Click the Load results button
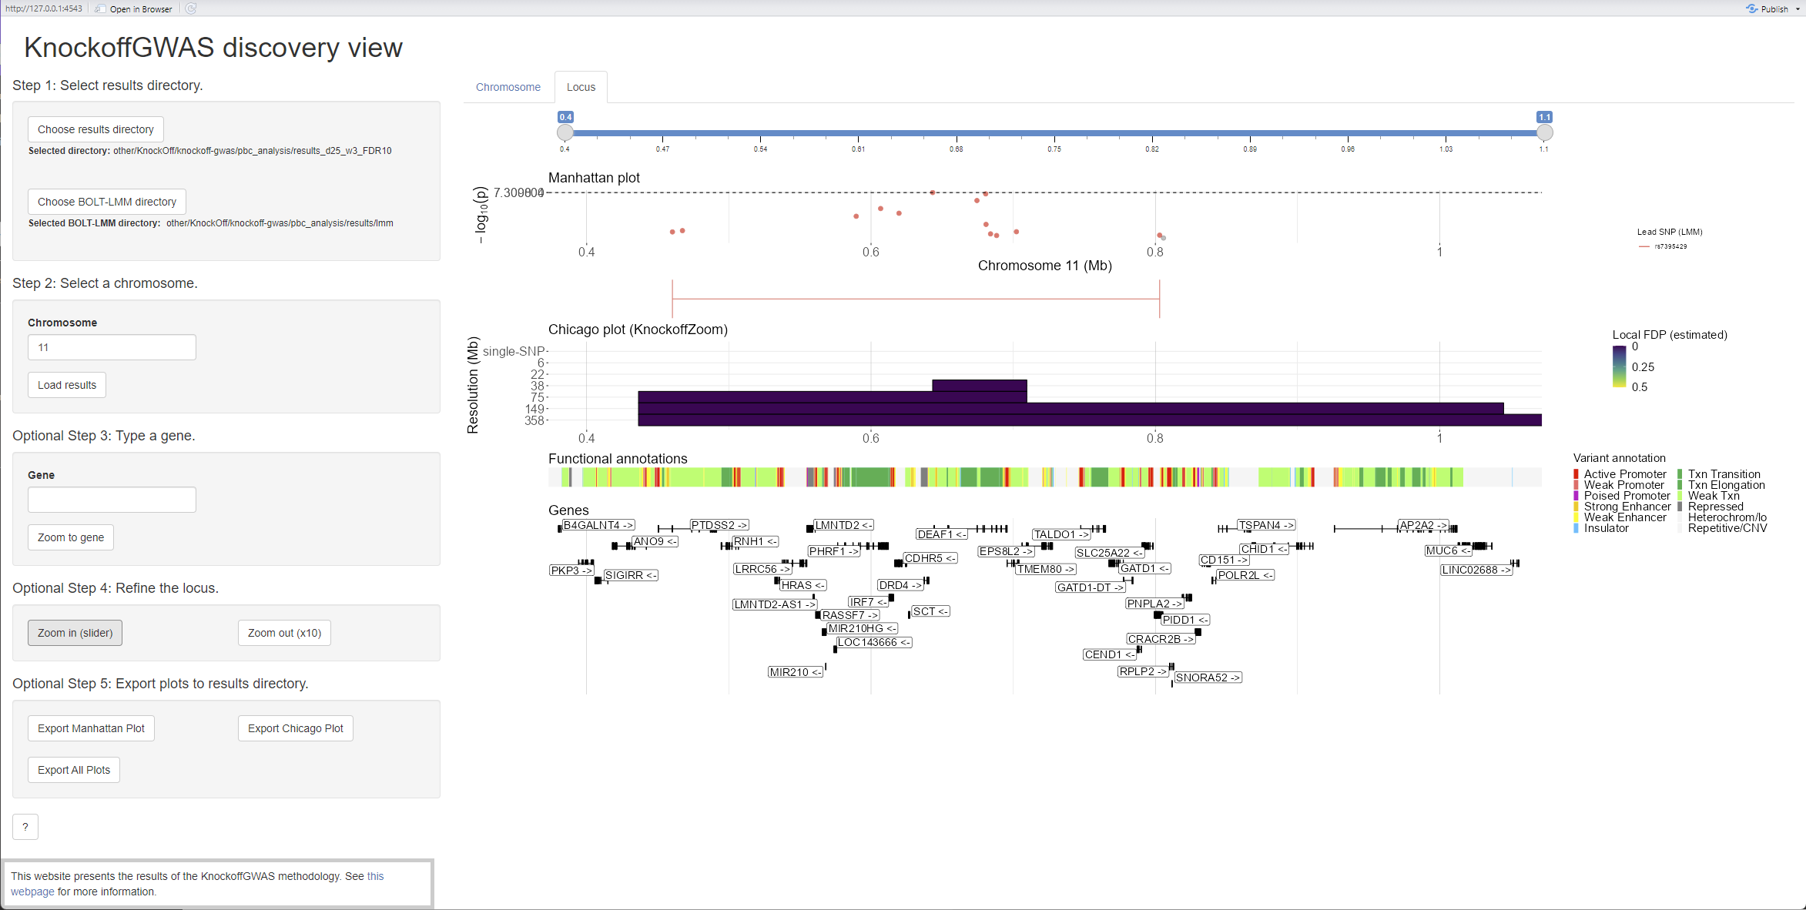Image resolution: width=1806 pixels, height=910 pixels. click(67, 385)
